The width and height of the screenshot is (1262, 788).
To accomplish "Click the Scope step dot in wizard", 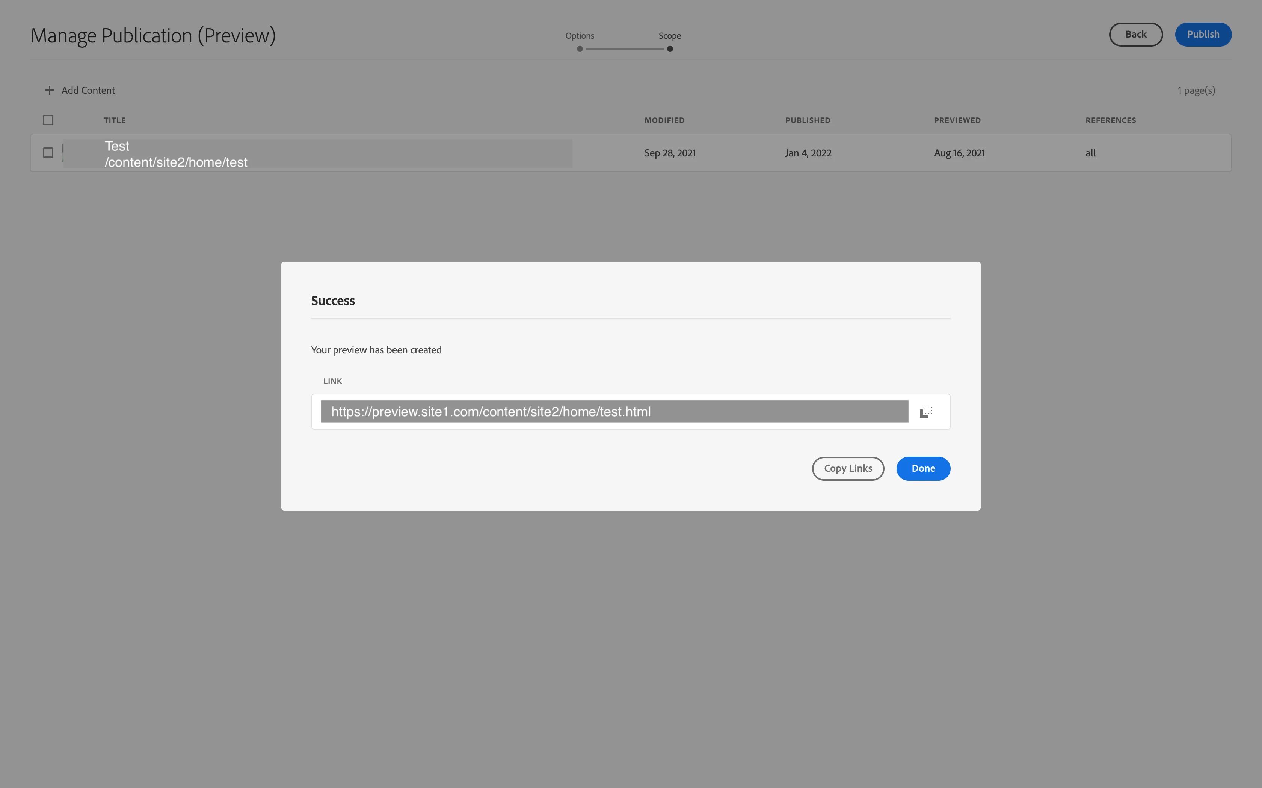I will pyautogui.click(x=670, y=49).
